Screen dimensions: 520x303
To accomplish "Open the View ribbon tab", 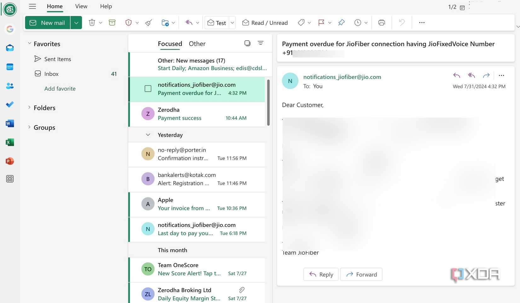I will point(81,6).
